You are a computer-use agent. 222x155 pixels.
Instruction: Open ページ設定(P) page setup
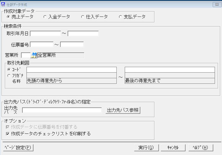click(x=18, y=148)
